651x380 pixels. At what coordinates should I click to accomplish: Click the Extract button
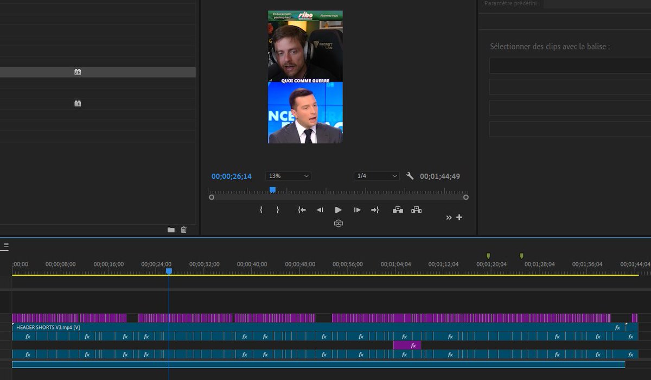[x=416, y=210]
